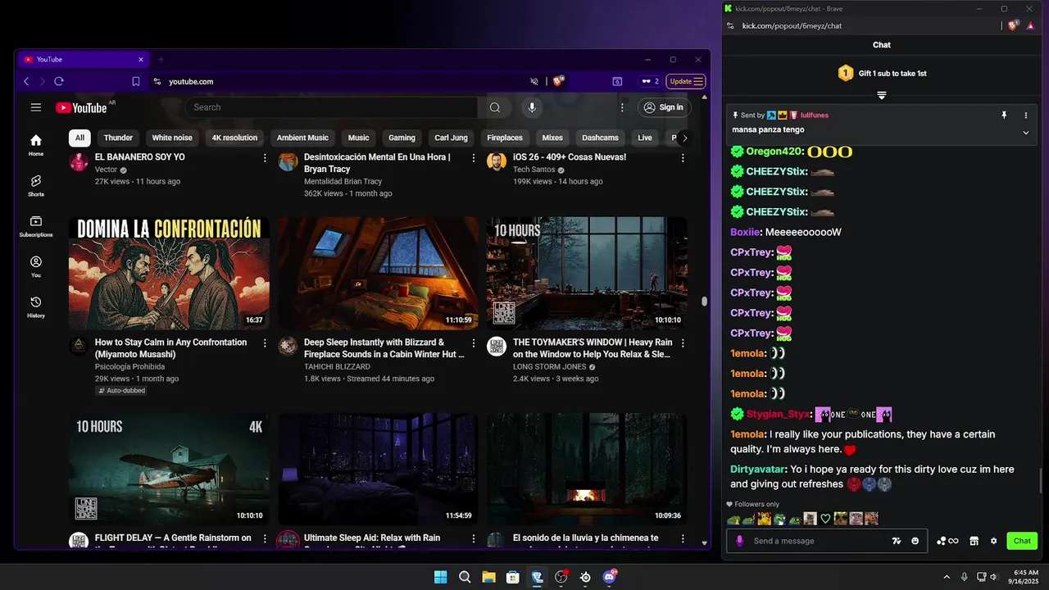The width and height of the screenshot is (1049, 590).
Task: Open Brave Shields in the Kick chat window
Action: [1014, 25]
